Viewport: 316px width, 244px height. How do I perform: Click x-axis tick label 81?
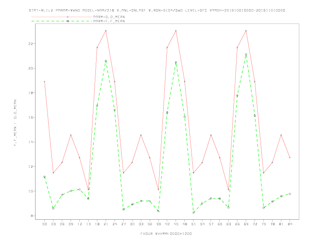coord(281,224)
